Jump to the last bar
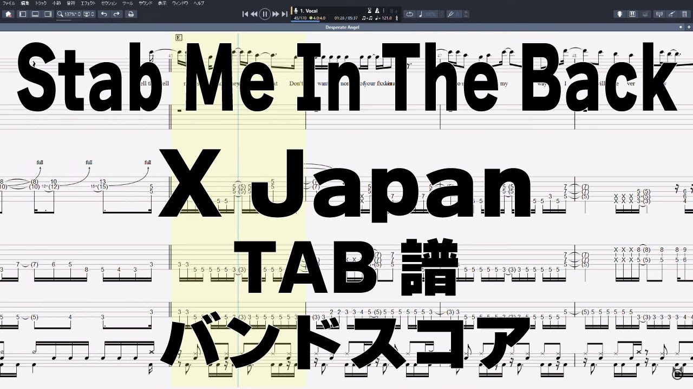Viewport: 693px width, 389px height. [284, 14]
